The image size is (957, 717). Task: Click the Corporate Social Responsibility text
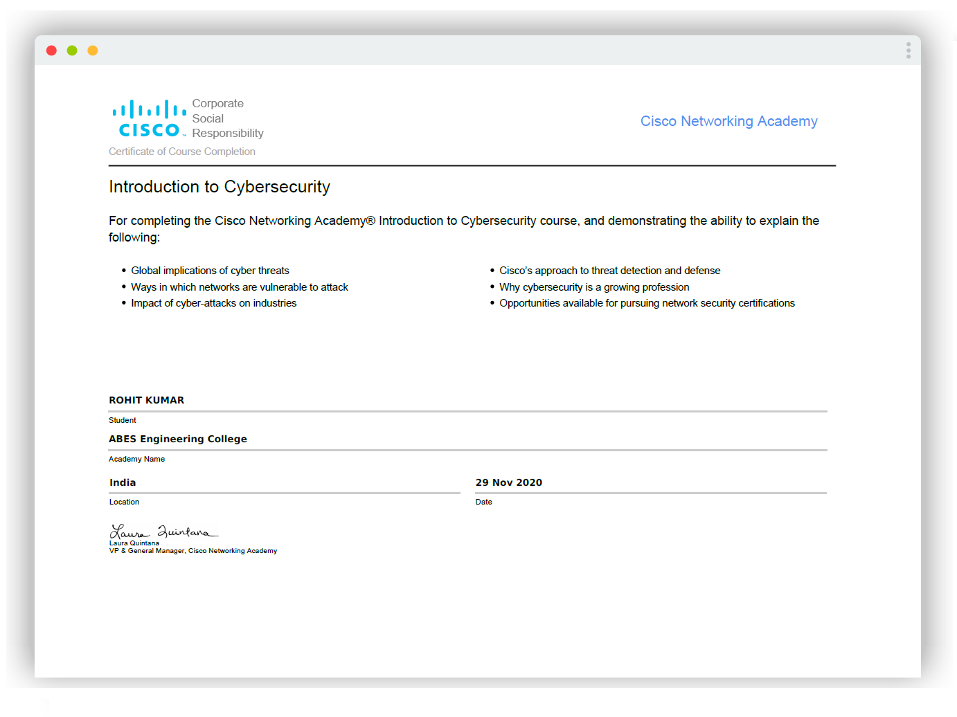[228, 118]
